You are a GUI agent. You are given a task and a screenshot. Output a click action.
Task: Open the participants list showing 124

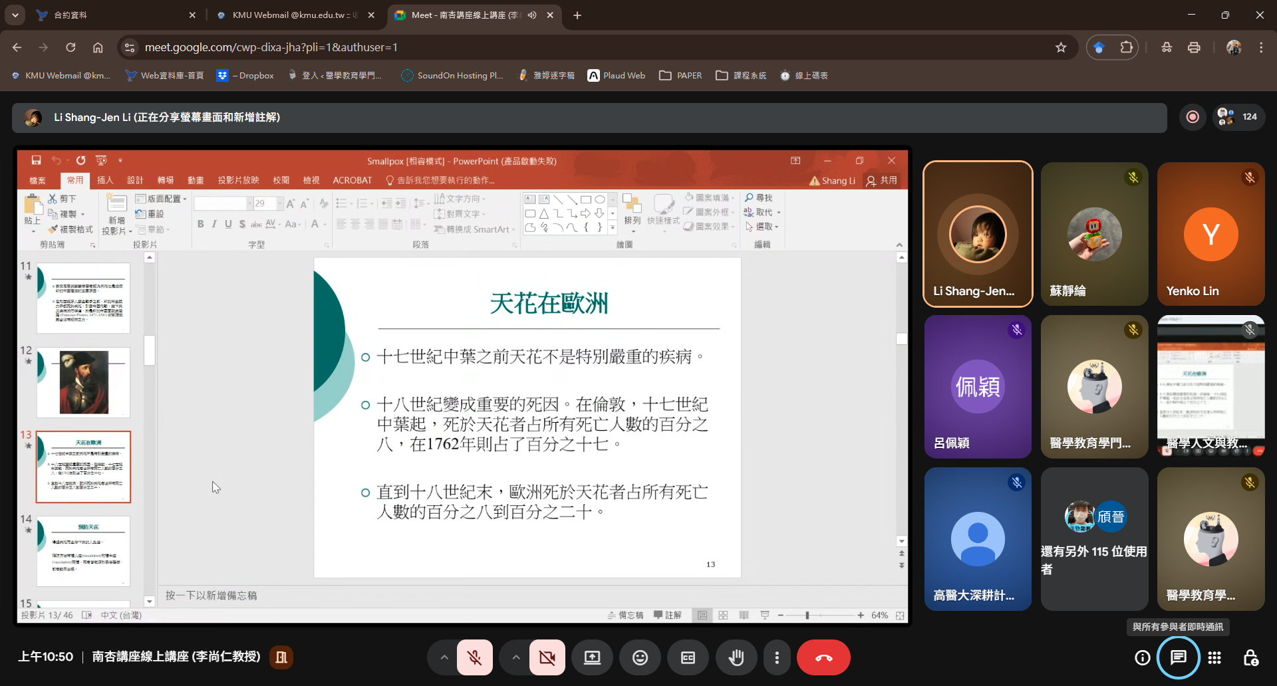pos(1238,117)
